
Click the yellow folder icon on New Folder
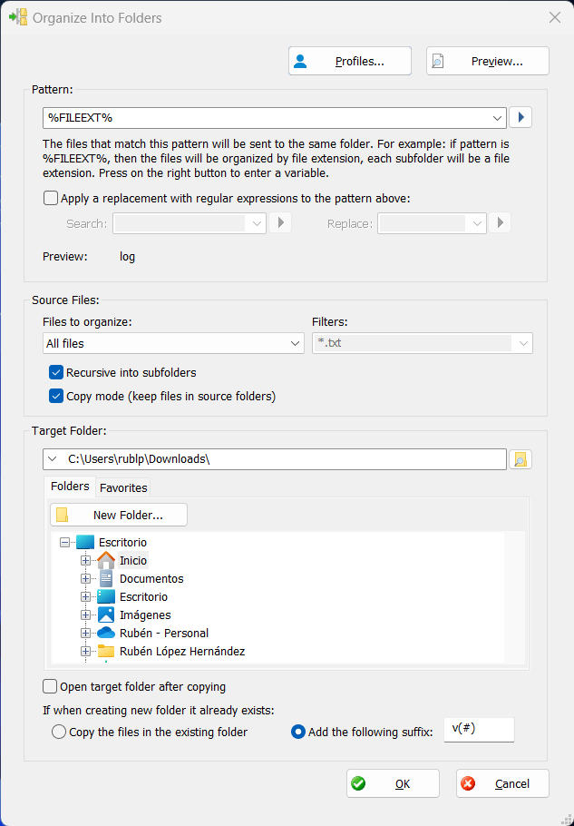pos(62,514)
